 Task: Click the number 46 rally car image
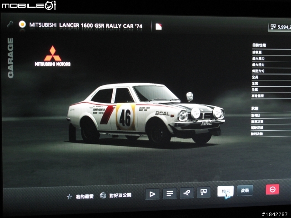coord(146,114)
